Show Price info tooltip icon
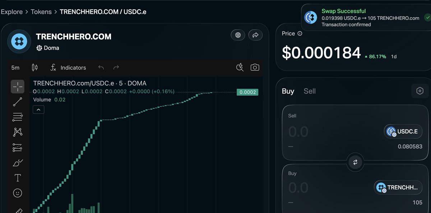The height and width of the screenshot is (213, 431). 300,33
